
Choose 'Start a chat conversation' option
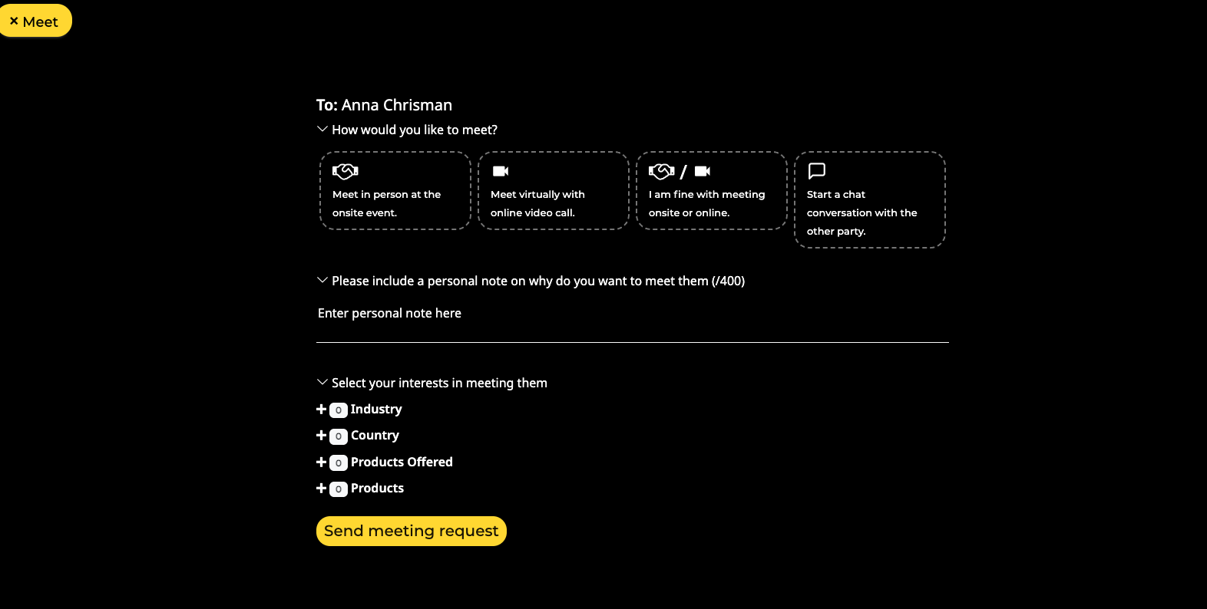(x=869, y=212)
